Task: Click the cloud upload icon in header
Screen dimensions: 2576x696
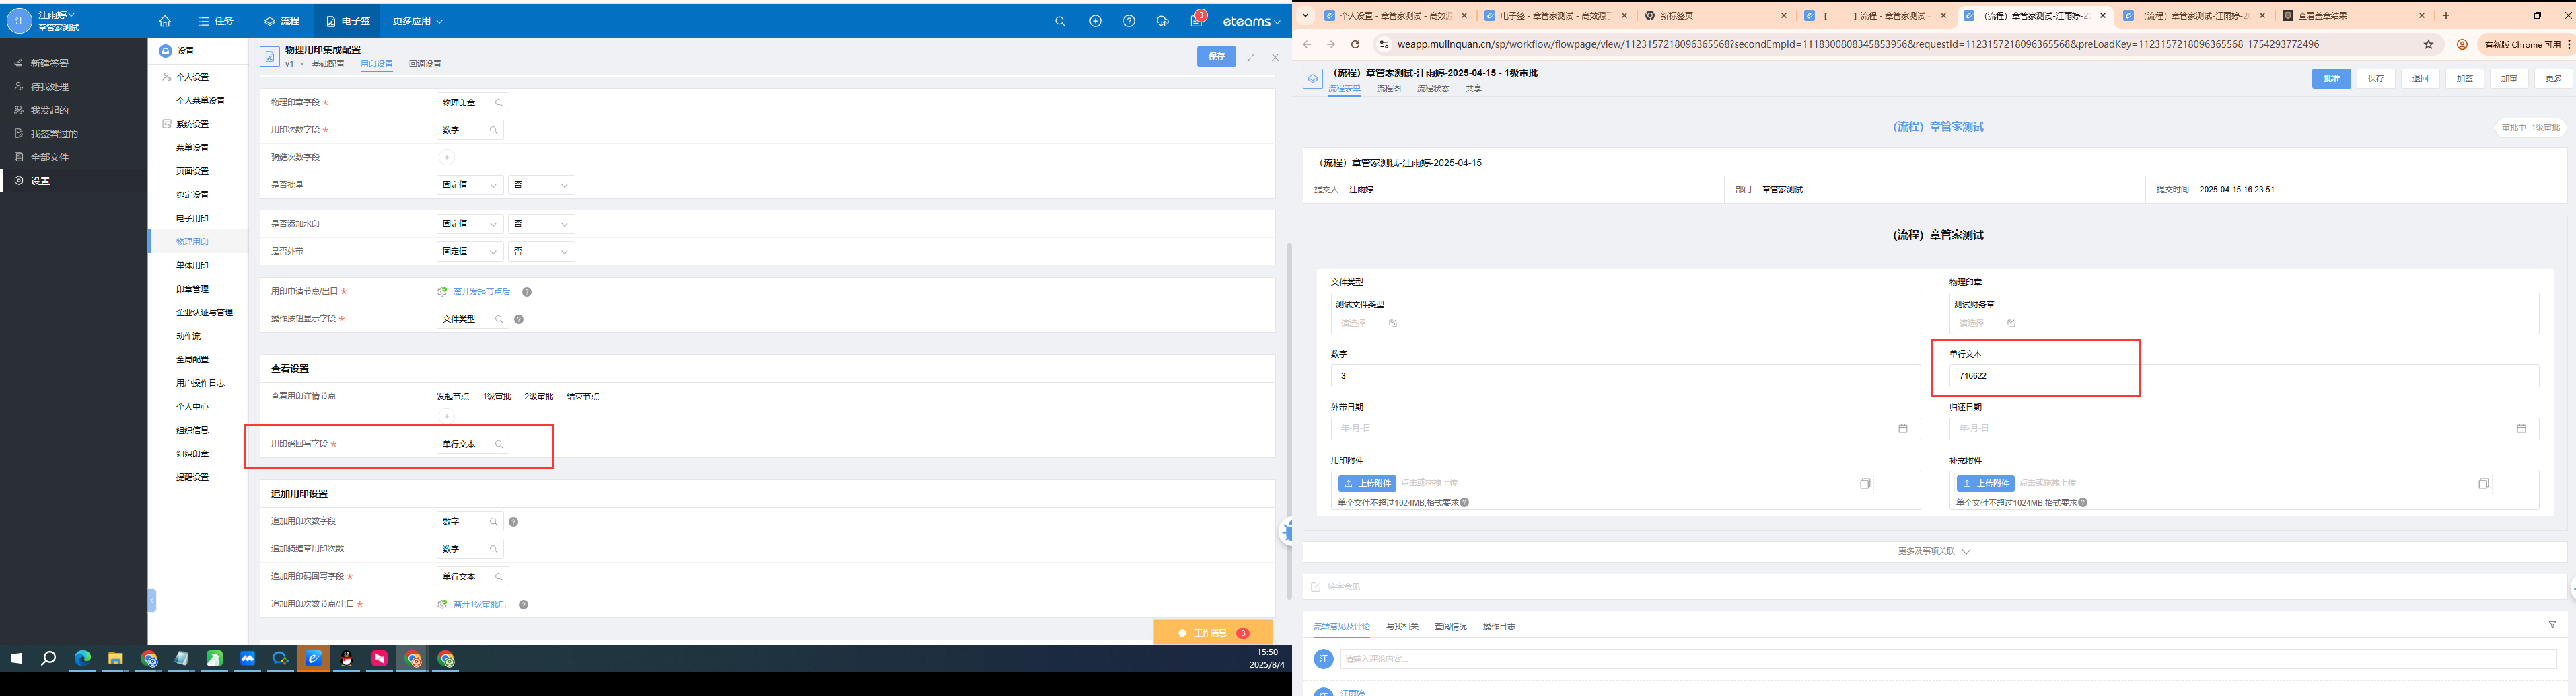Action: [1162, 21]
